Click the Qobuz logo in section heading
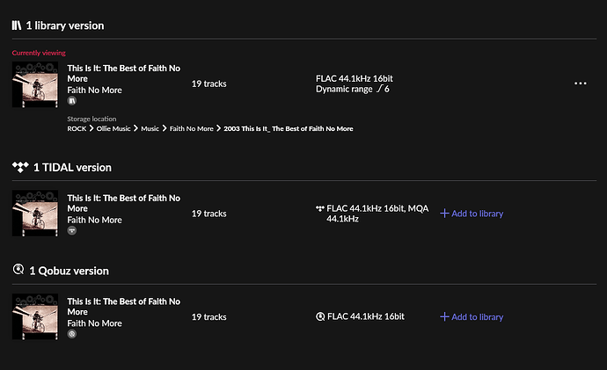 tap(18, 269)
